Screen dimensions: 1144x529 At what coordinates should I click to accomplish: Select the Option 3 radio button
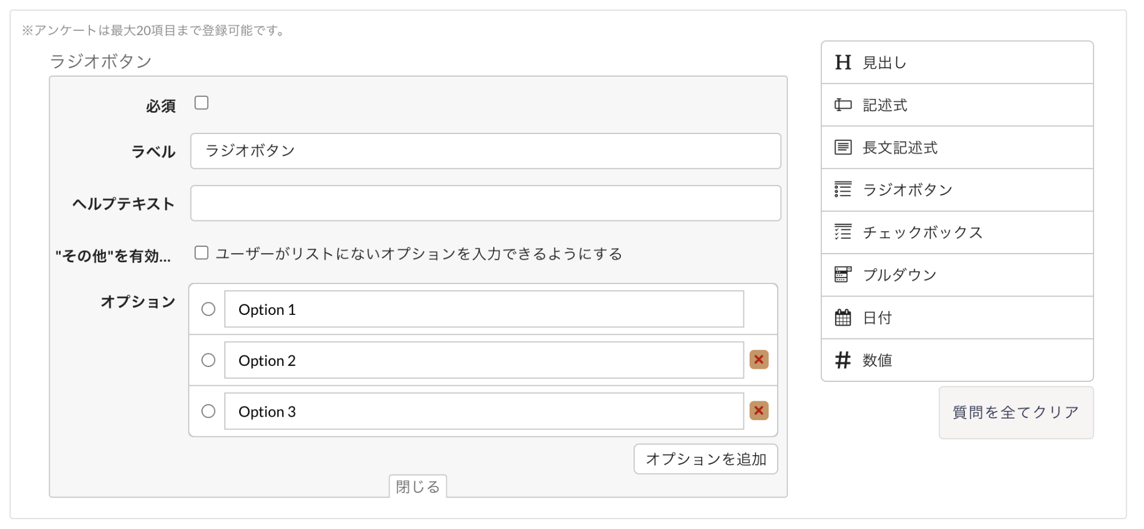click(x=208, y=411)
